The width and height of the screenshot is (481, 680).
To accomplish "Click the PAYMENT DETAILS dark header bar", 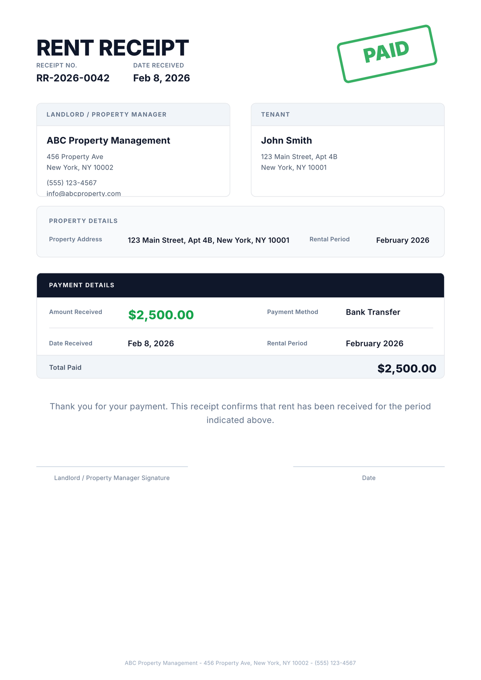I will [240, 285].
